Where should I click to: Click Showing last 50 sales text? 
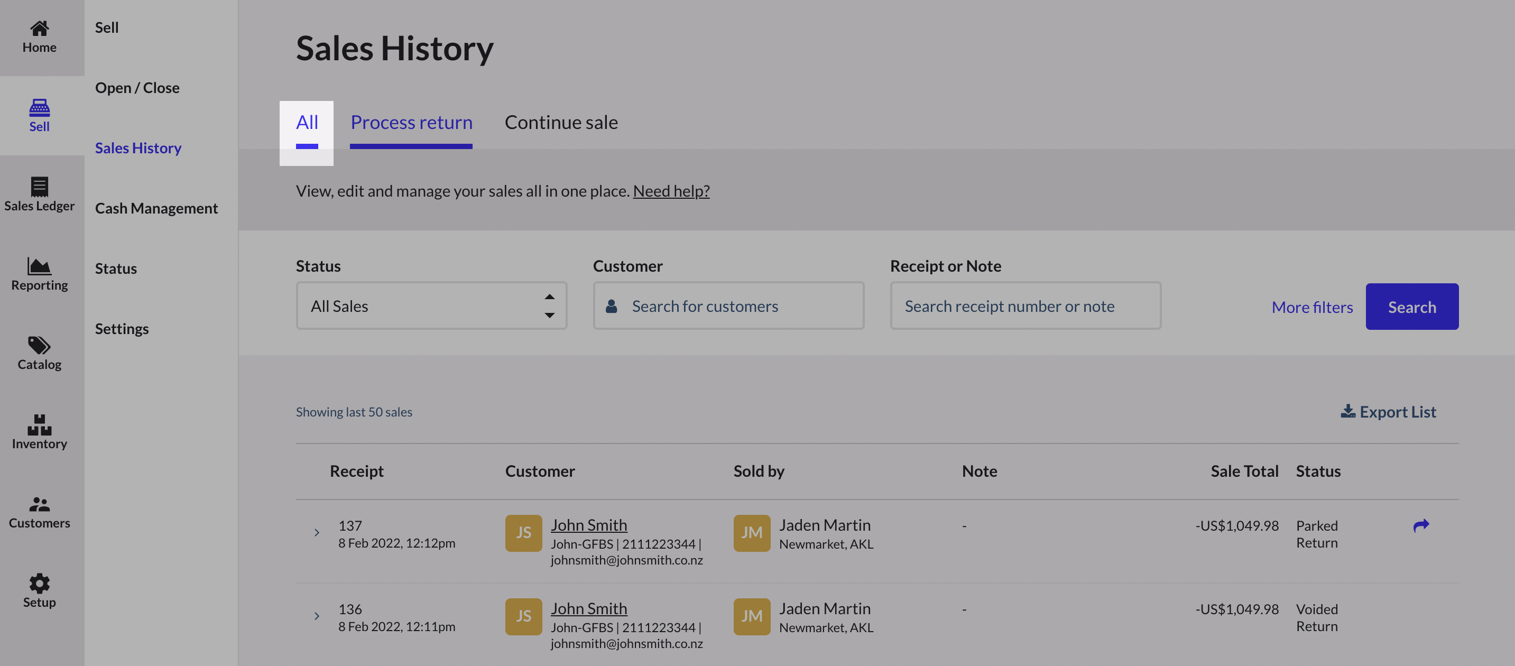(354, 412)
